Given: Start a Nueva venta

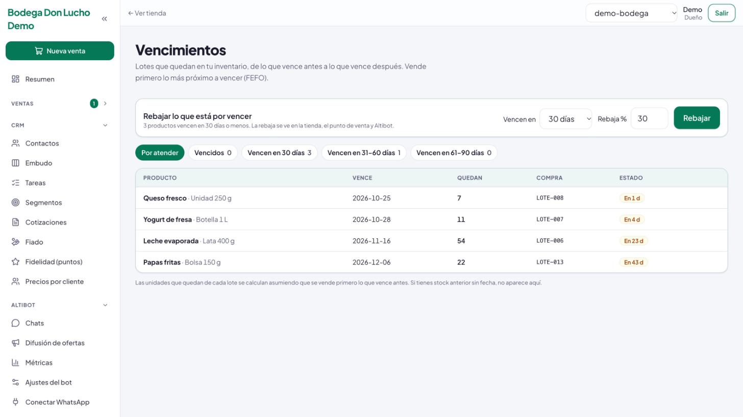Looking at the screenshot, I should (x=60, y=51).
